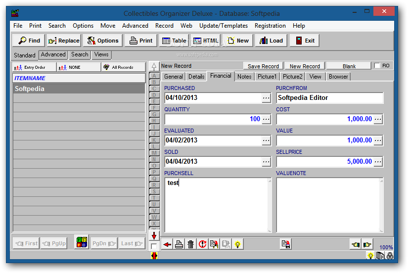408x273 pixels.
Task: Click the Blank button
Action: tap(349, 66)
